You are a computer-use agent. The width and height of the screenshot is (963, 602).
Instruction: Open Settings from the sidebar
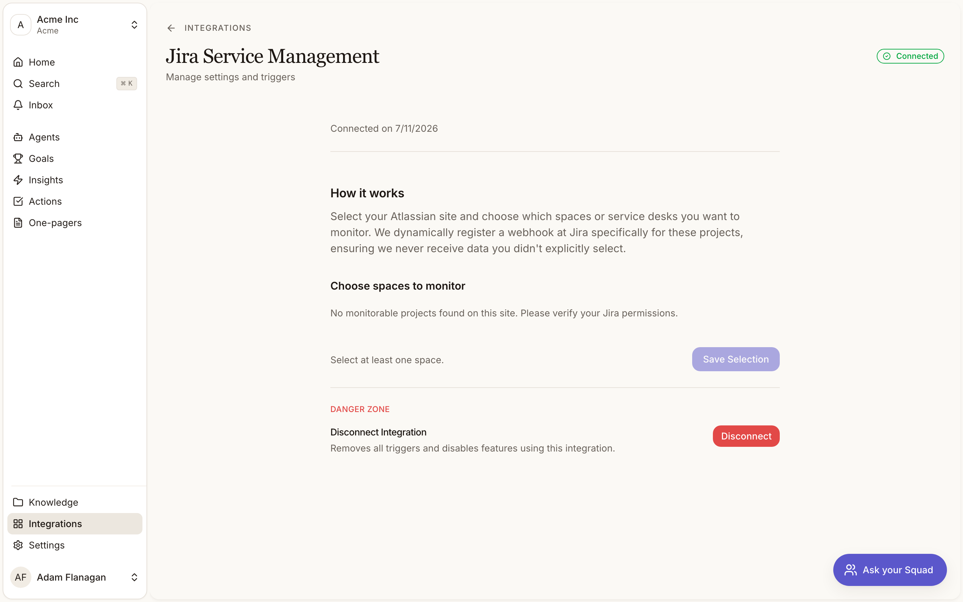pos(75,545)
